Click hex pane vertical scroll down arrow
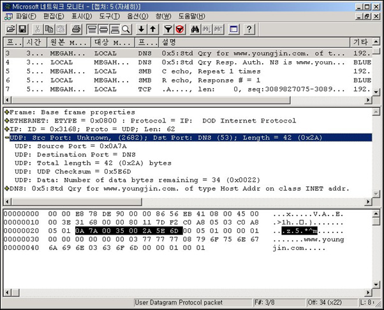This screenshot has height=310, width=384. [376, 284]
